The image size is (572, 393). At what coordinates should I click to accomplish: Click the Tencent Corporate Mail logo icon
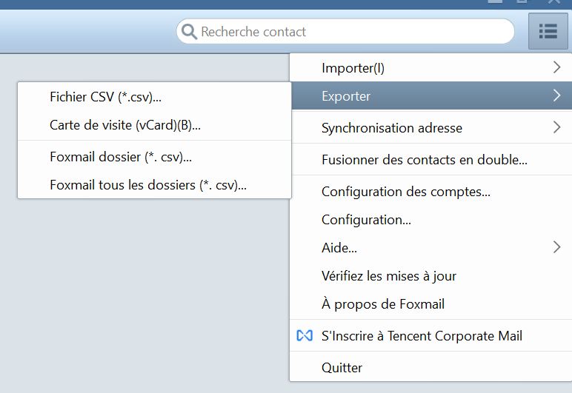pyautogui.click(x=305, y=335)
